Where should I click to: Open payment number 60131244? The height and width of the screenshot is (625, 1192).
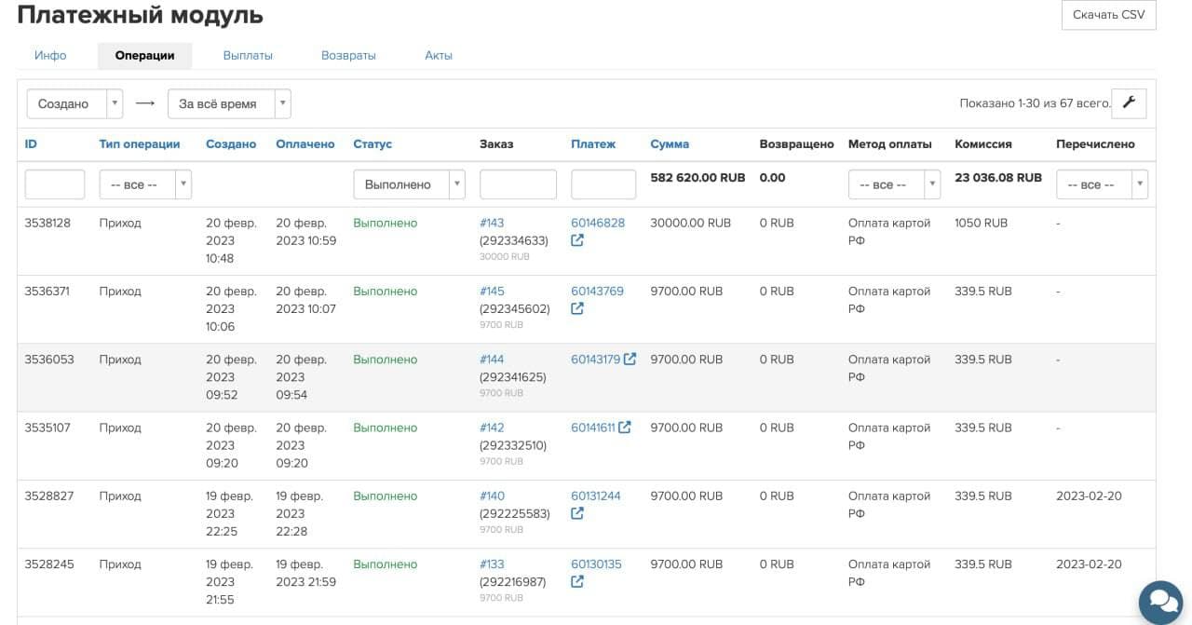coord(596,496)
